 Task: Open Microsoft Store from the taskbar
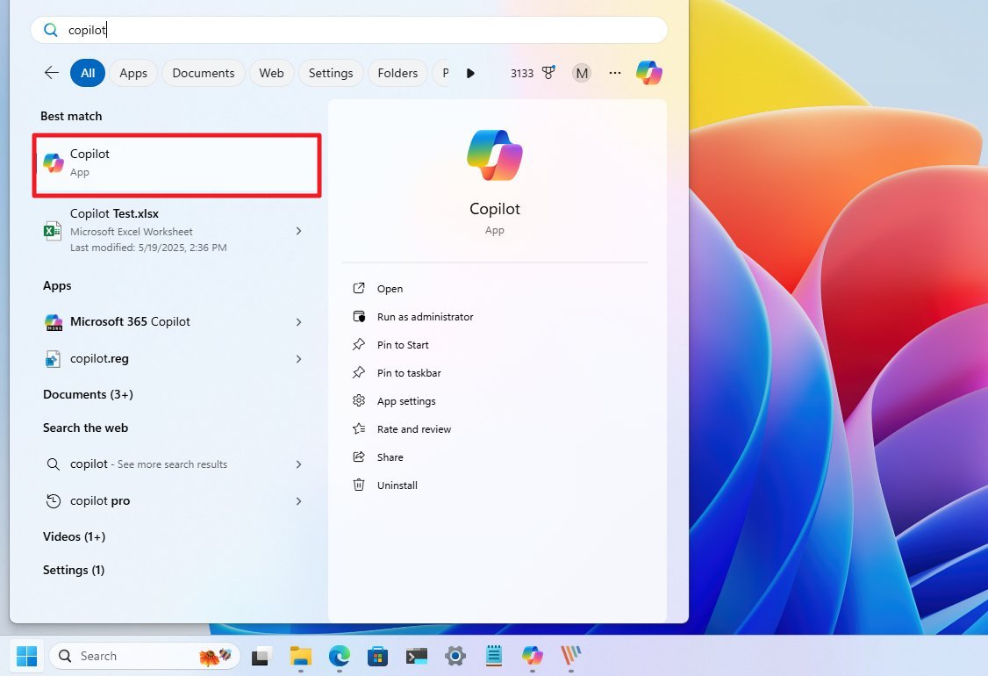(x=377, y=656)
